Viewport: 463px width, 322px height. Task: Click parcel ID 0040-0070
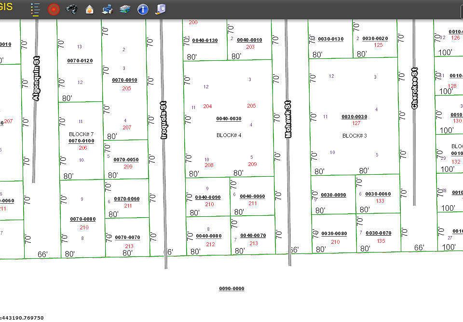[x=253, y=236]
